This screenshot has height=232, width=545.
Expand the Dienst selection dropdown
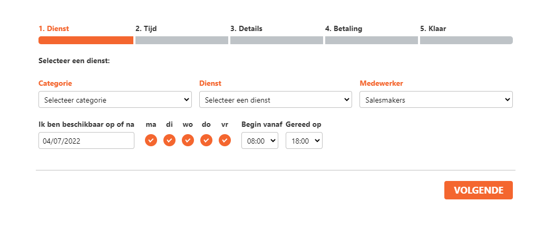tap(276, 99)
